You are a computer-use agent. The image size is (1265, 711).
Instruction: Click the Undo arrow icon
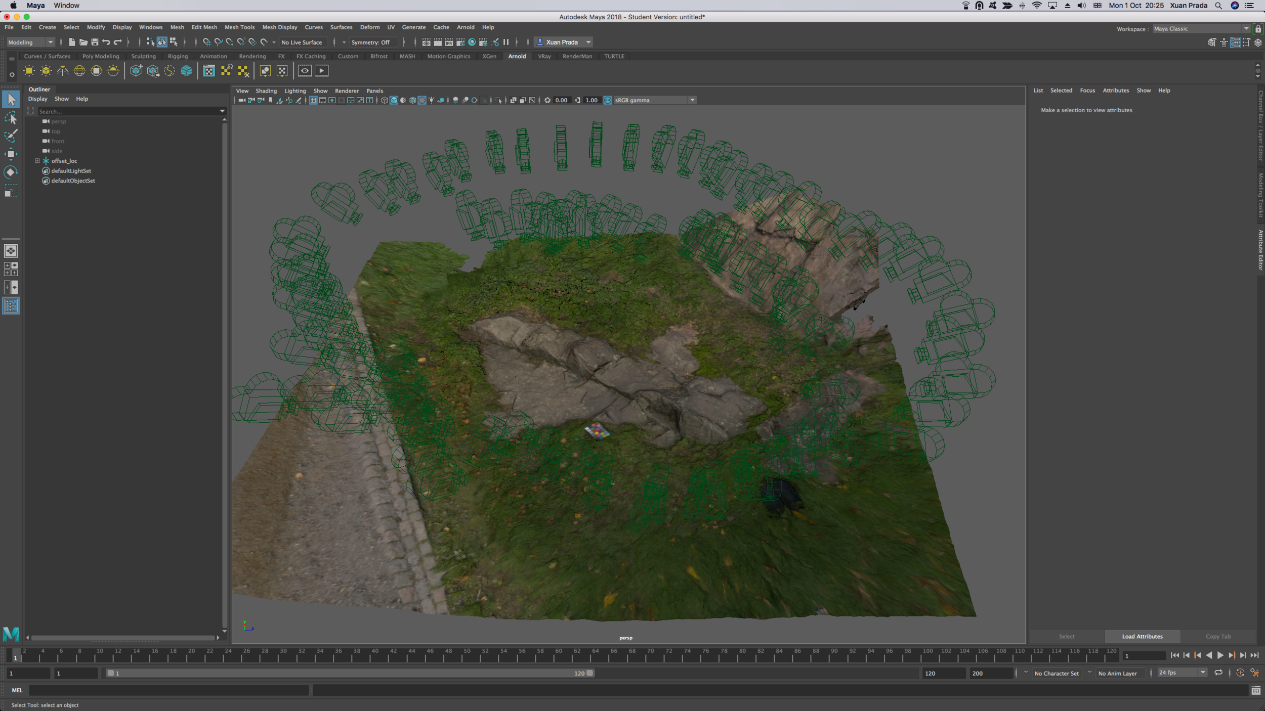(106, 42)
